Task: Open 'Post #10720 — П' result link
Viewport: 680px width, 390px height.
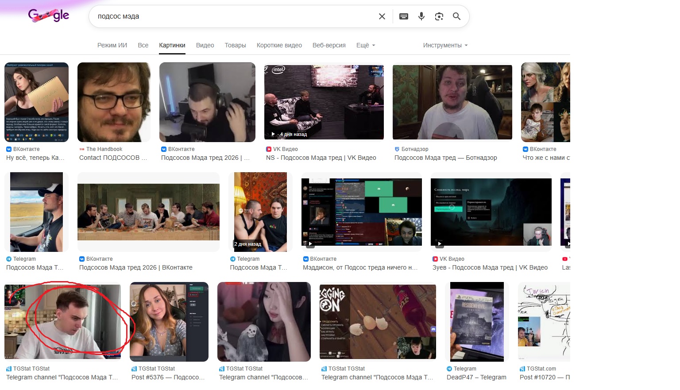Action: (545, 377)
